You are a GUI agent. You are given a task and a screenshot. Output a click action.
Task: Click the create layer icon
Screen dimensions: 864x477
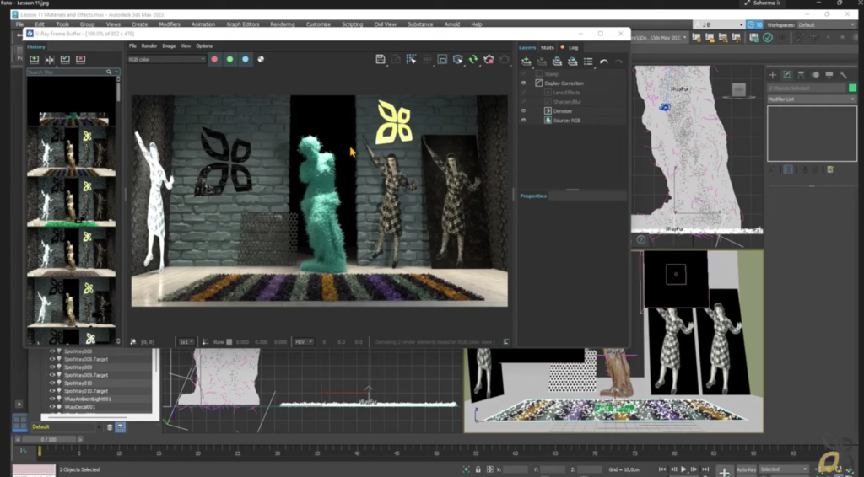coord(526,62)
